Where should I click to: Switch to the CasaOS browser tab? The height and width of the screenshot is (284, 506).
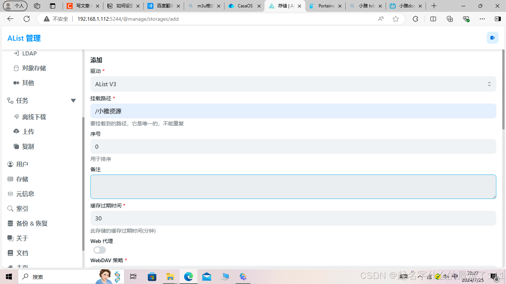(244, 6)
